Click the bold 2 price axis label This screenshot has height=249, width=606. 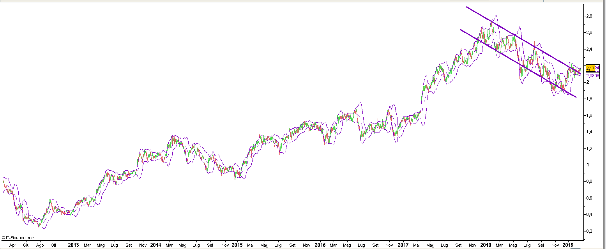588,82
